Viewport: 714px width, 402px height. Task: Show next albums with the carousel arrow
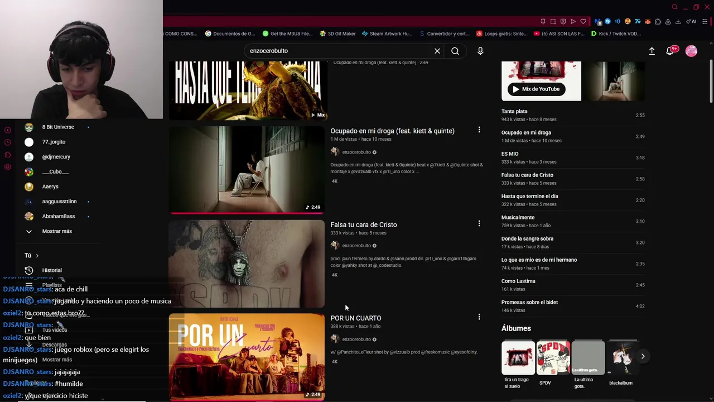[643, 356]
